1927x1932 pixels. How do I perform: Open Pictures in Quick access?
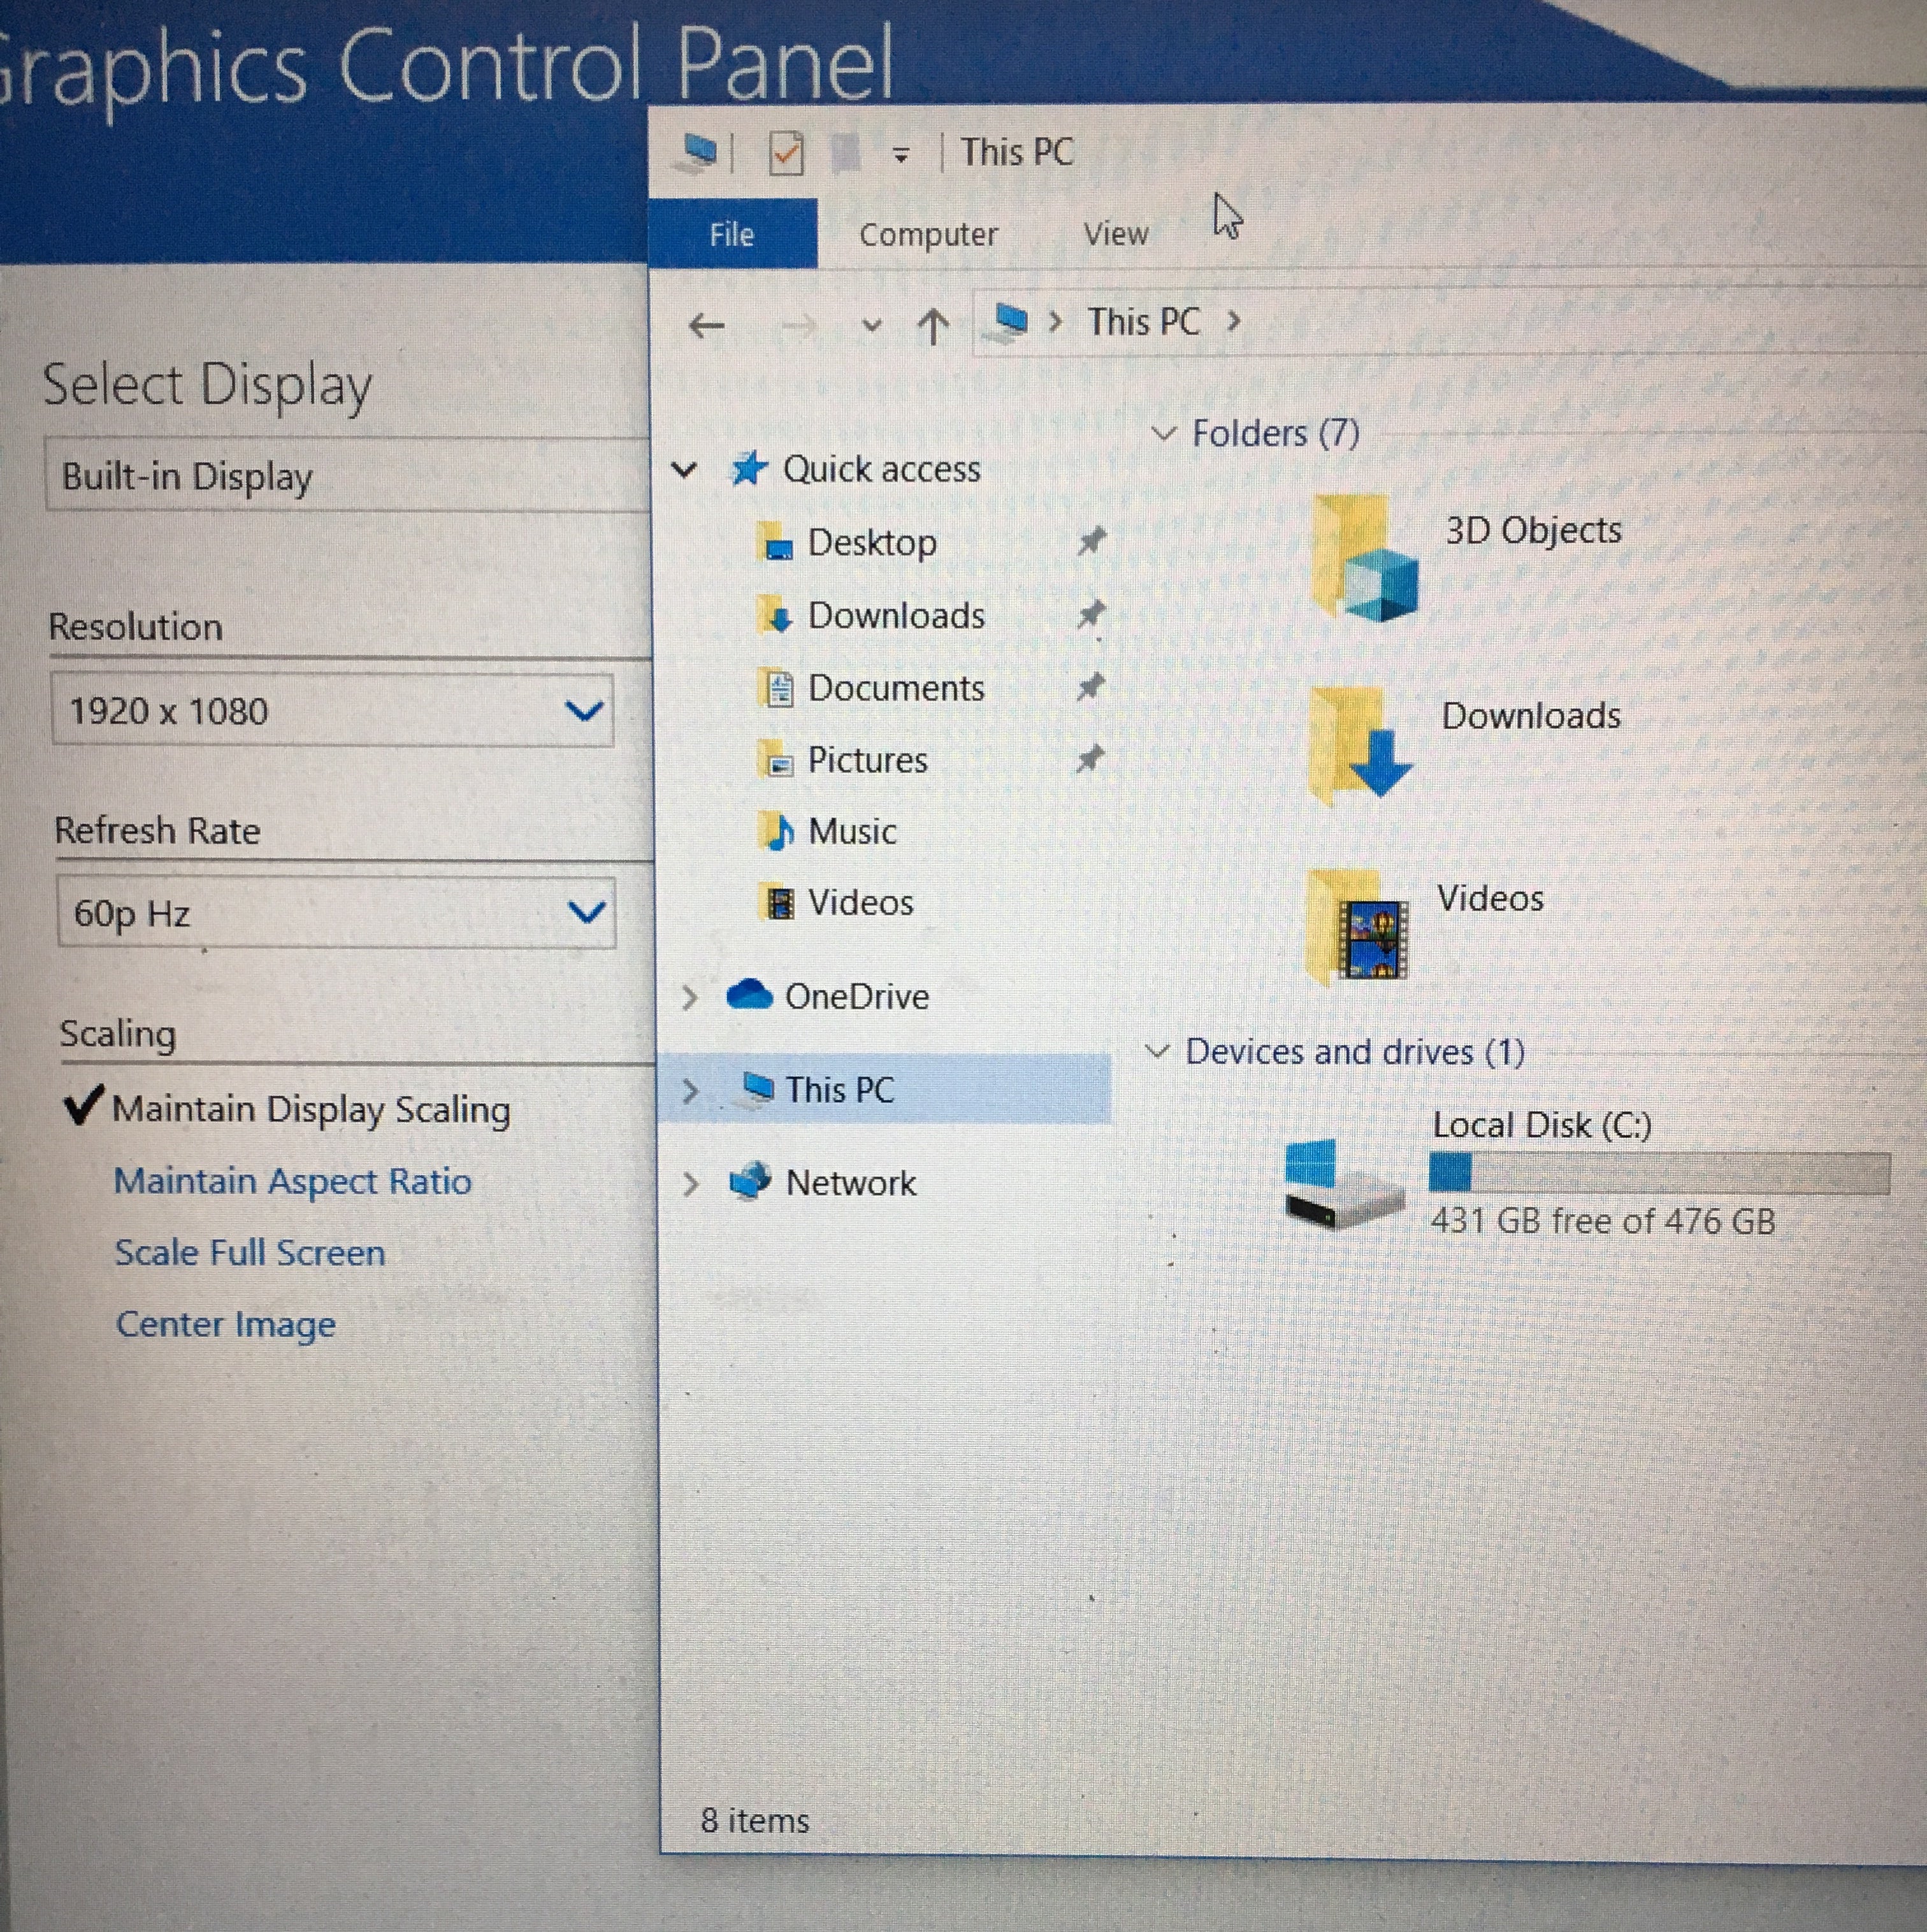point(867,760)
